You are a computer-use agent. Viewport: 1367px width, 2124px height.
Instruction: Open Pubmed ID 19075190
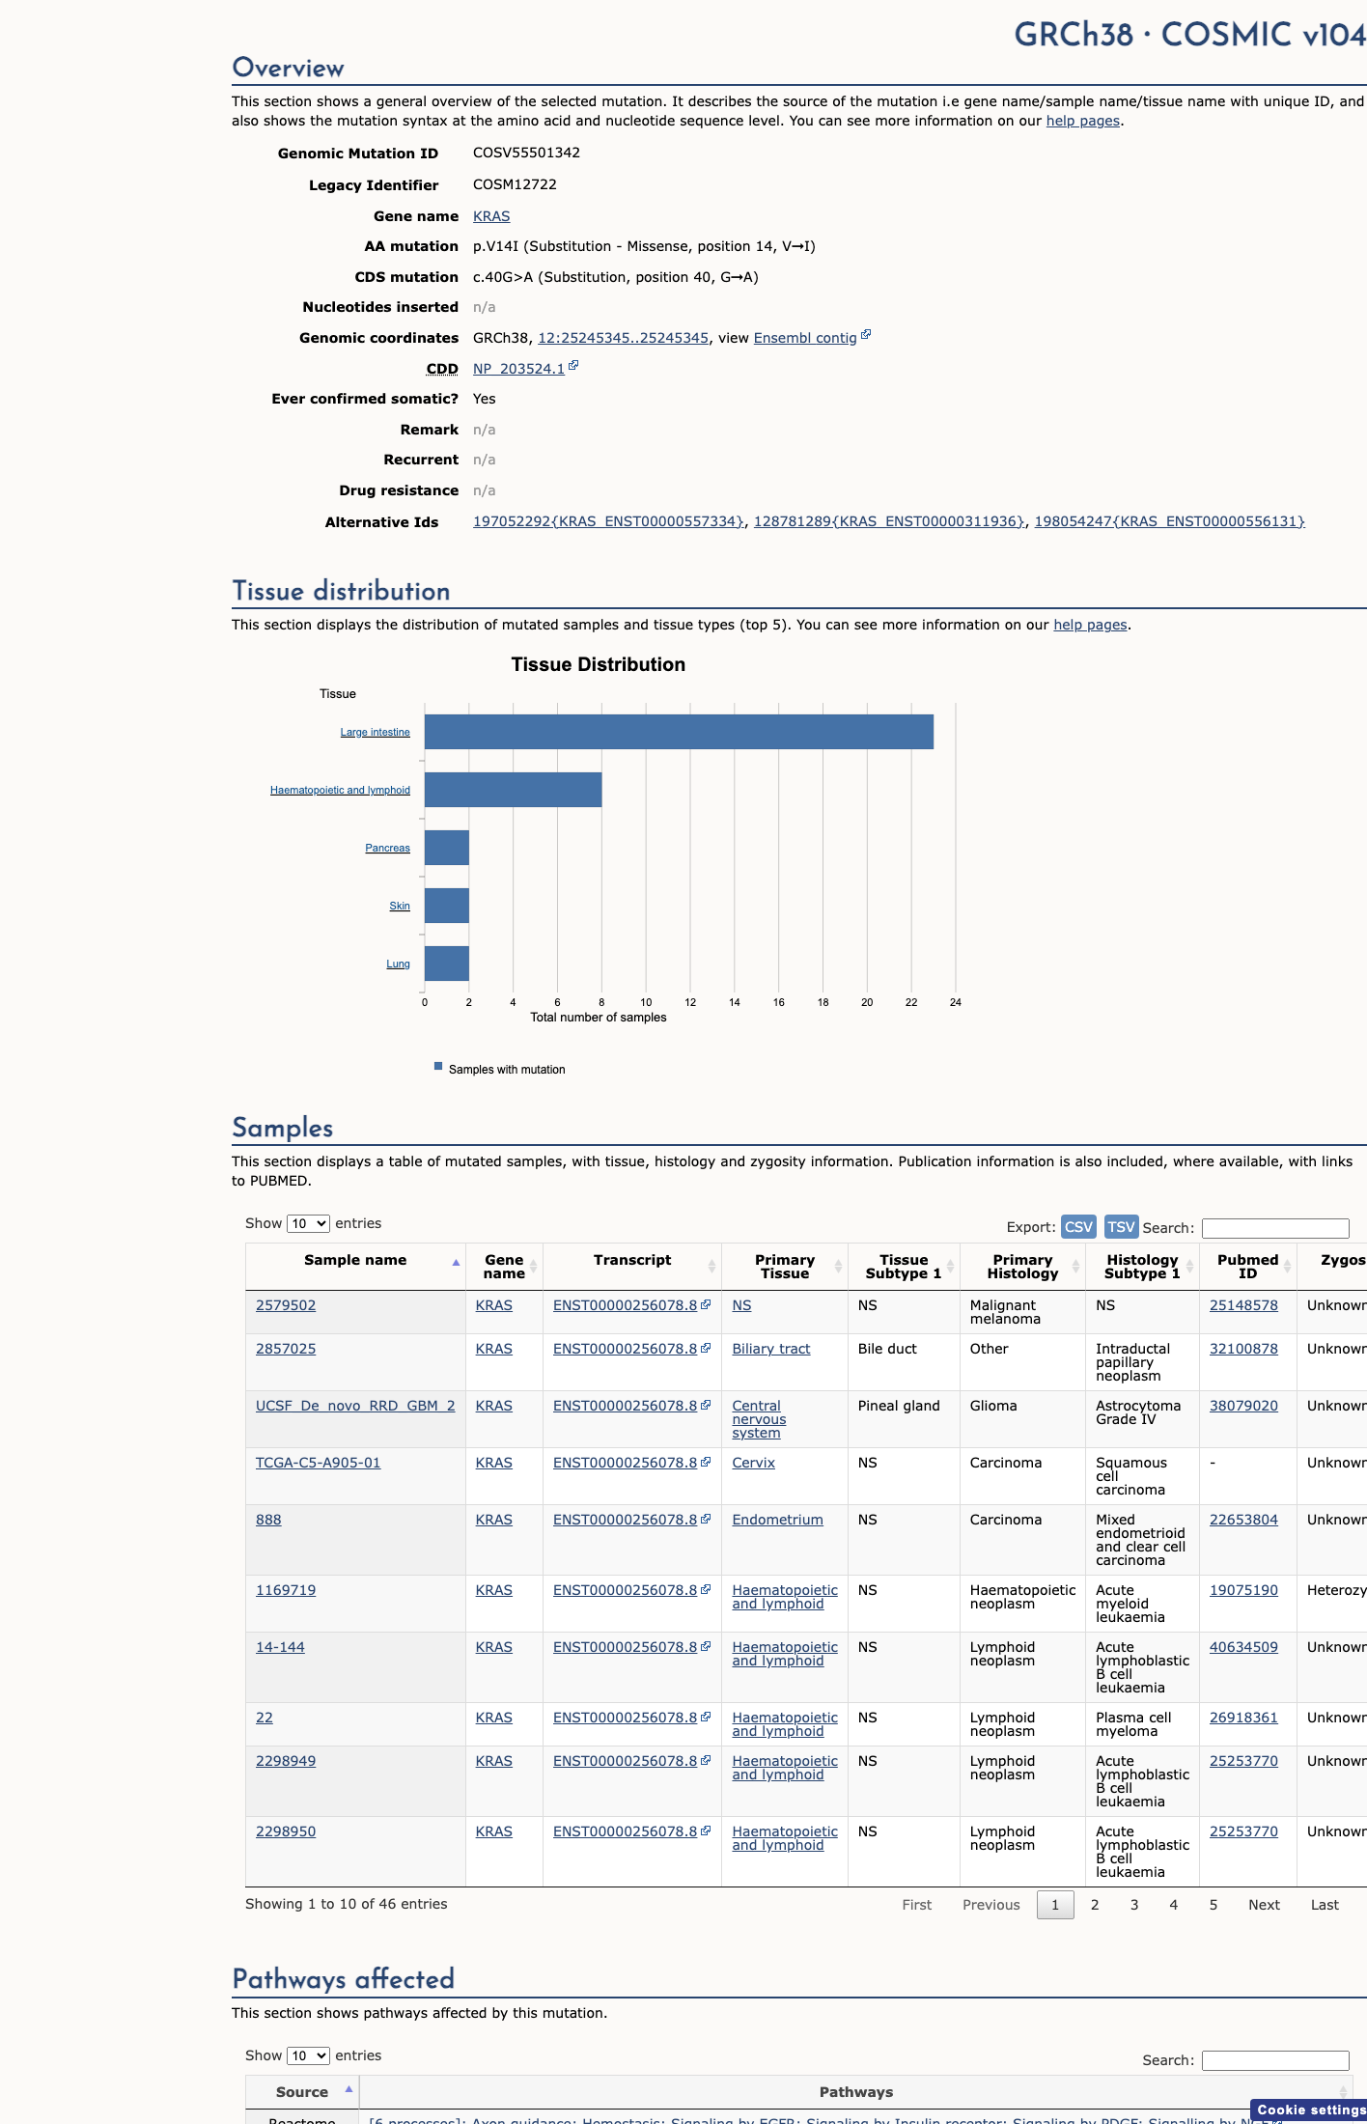coord(1243,1590)
